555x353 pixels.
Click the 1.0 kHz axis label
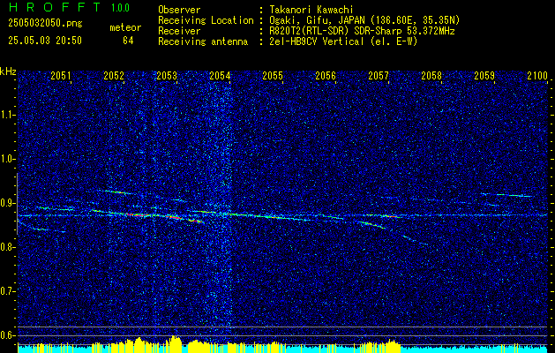(x=8, y=159)
